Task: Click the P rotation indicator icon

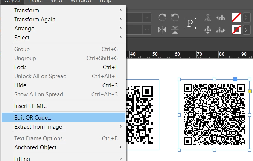Action: 190,24
